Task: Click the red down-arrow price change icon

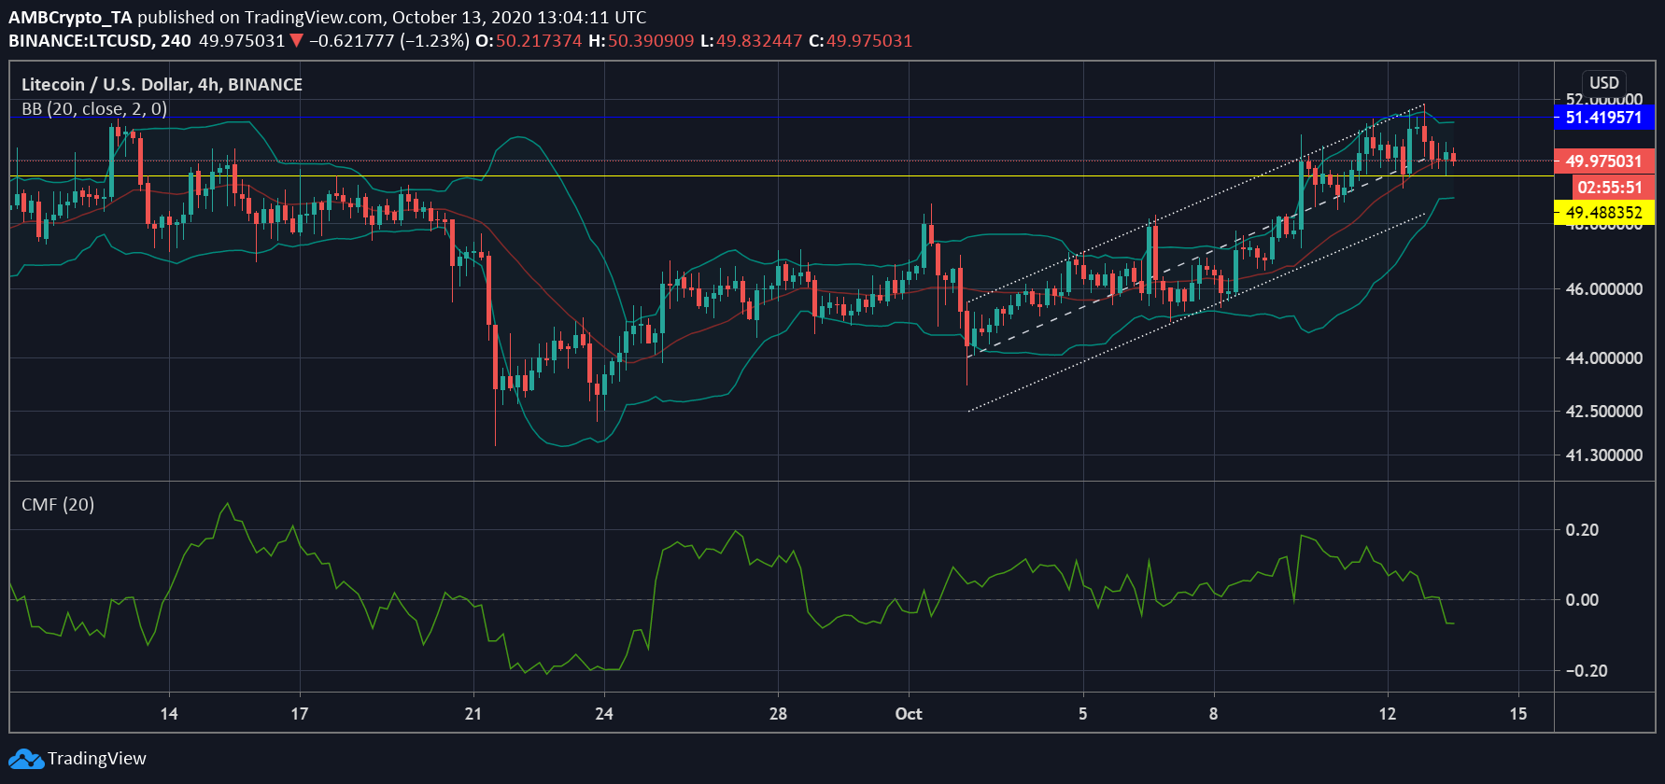Action: [296, 41]
